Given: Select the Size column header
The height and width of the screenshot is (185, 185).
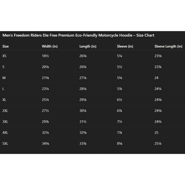Looking at the screenshot, I should [5, 46].
